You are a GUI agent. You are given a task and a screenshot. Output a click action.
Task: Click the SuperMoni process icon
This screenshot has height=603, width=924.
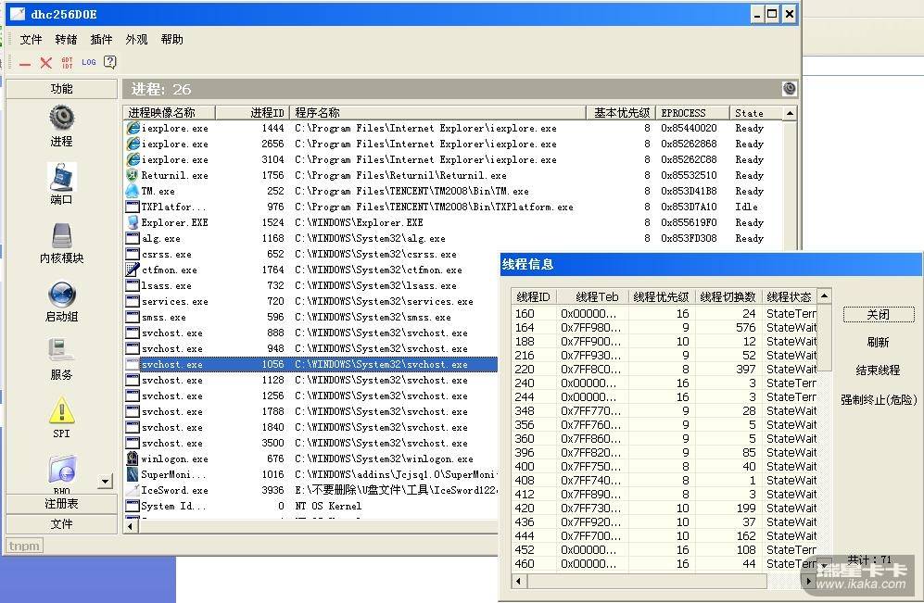point(133,474)
